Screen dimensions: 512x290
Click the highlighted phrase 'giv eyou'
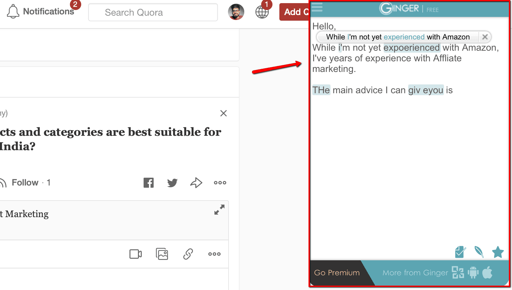click(425, 90)
